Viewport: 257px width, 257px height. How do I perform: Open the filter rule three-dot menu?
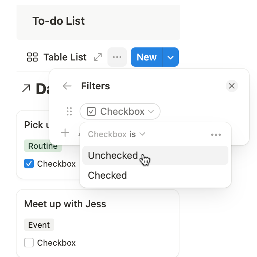point(216,135)
